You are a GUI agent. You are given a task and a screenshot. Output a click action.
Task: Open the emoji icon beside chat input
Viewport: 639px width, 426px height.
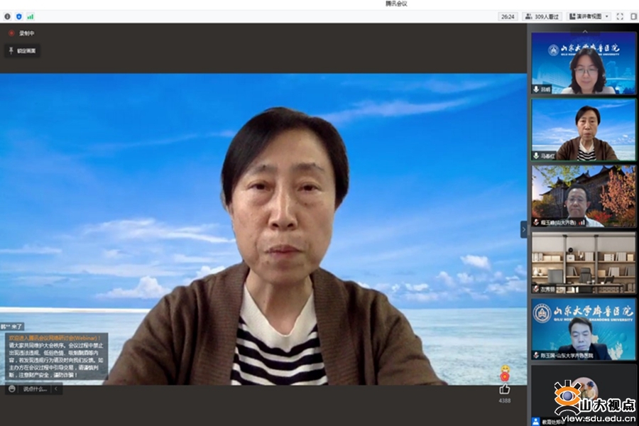[x=11, y=389]
